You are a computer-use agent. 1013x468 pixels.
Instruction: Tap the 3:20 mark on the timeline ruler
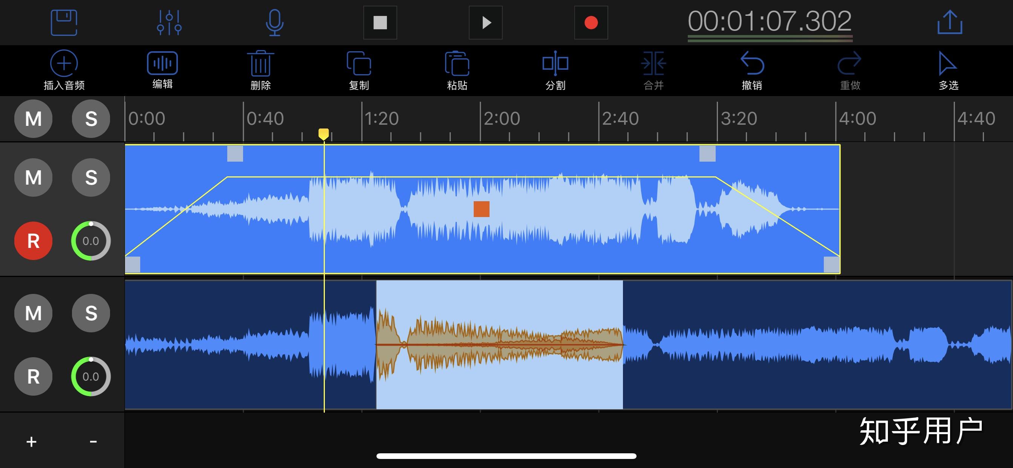739,118
